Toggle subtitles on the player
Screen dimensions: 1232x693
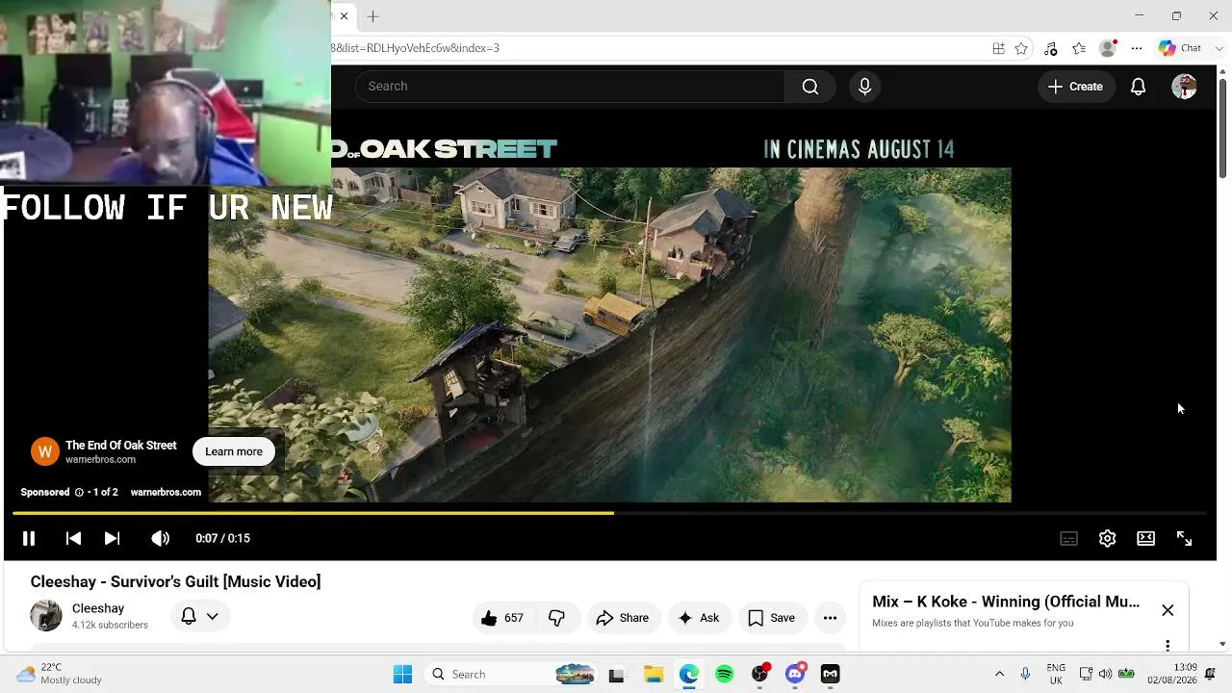pyautogui.click(x=1068, y=539)
